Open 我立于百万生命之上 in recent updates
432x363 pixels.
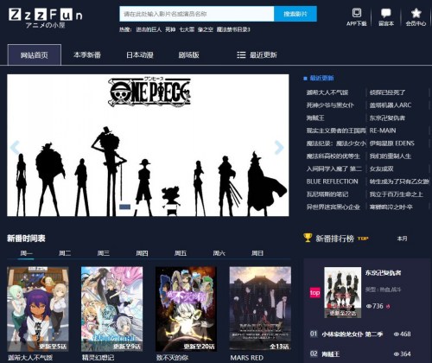pyautogui.click(x=397, y=194)
